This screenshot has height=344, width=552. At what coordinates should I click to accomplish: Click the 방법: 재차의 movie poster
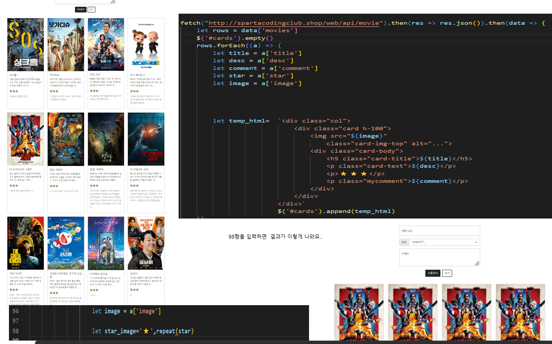(x=106, y=139)
